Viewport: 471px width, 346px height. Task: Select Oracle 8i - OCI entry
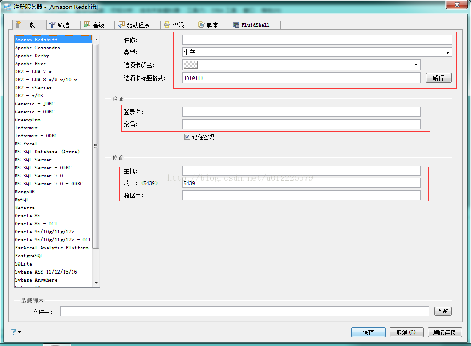click(x=53, y=224)
